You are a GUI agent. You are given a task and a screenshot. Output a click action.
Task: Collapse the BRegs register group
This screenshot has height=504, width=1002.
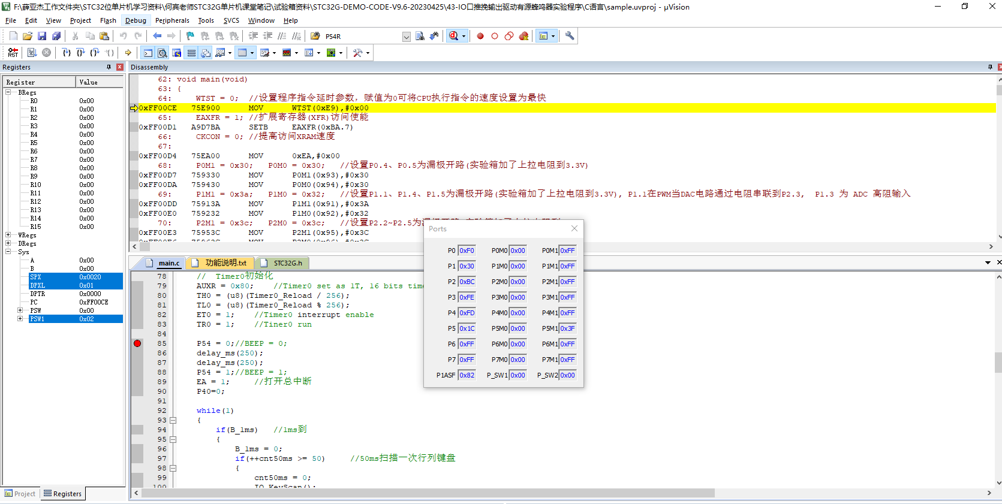pos(8,92)
